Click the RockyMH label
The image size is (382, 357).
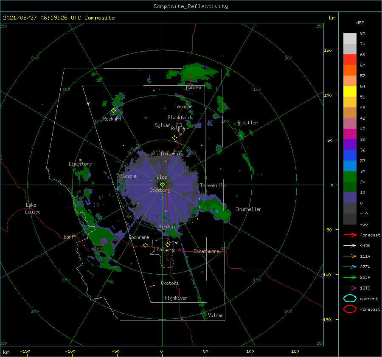pos(112,119)
